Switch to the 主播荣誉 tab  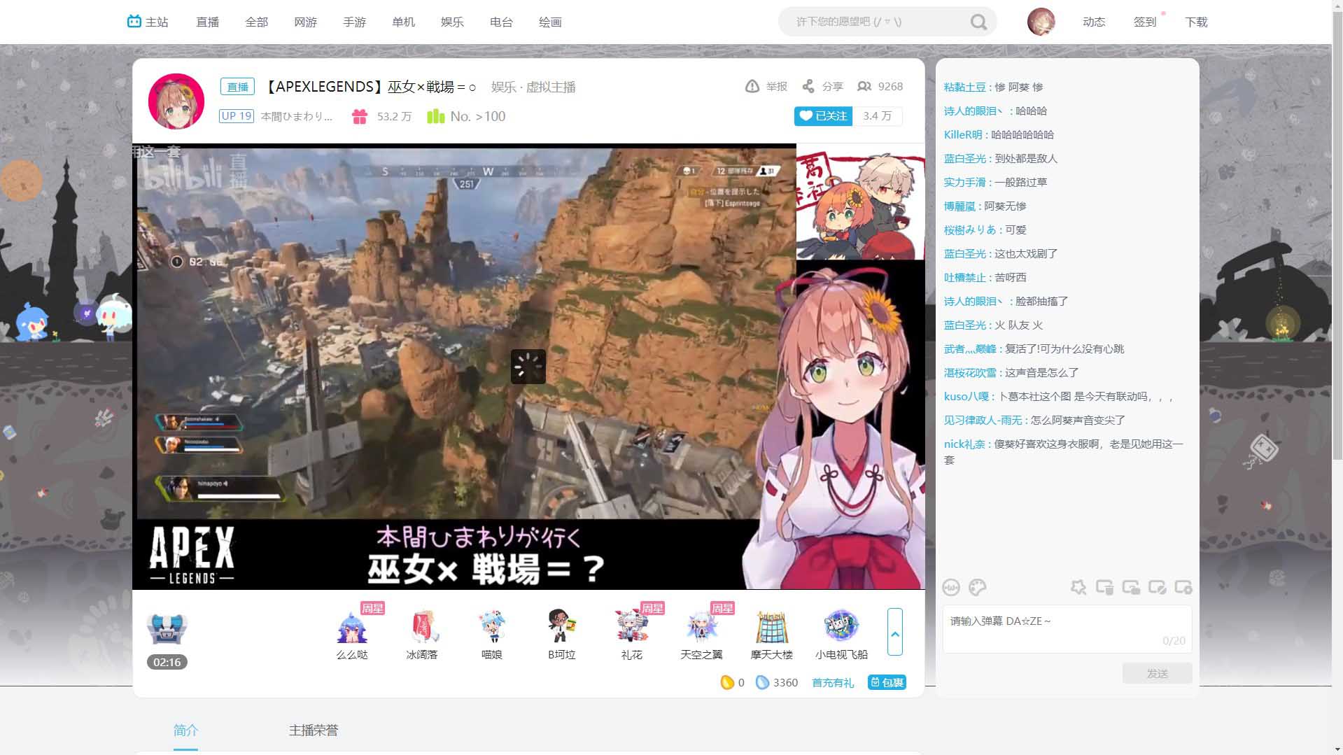point(312,730)
